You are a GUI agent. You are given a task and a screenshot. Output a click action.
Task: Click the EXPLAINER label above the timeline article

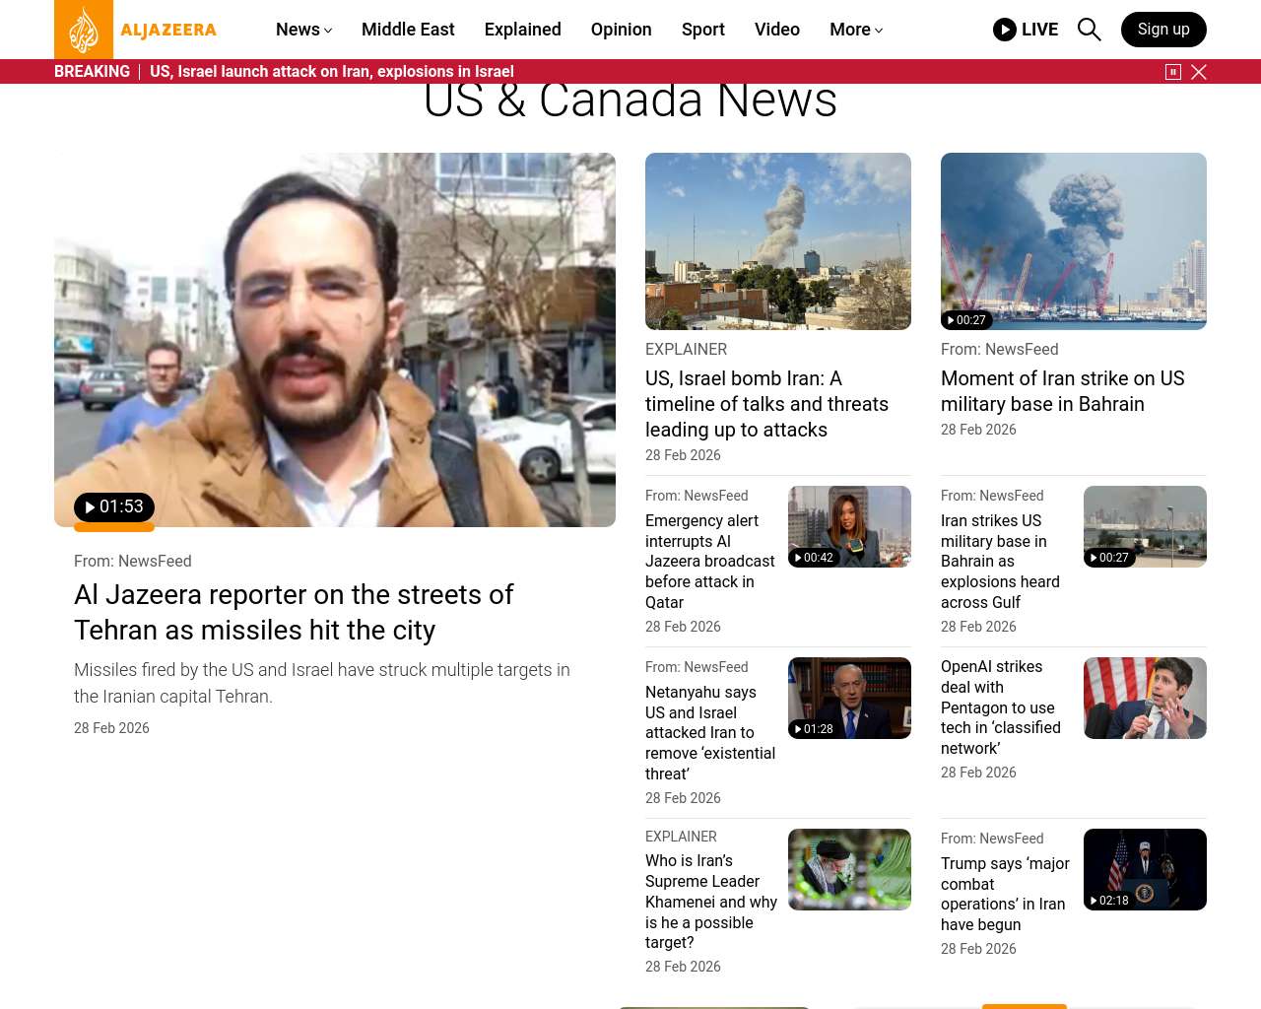tap(687, 350)
